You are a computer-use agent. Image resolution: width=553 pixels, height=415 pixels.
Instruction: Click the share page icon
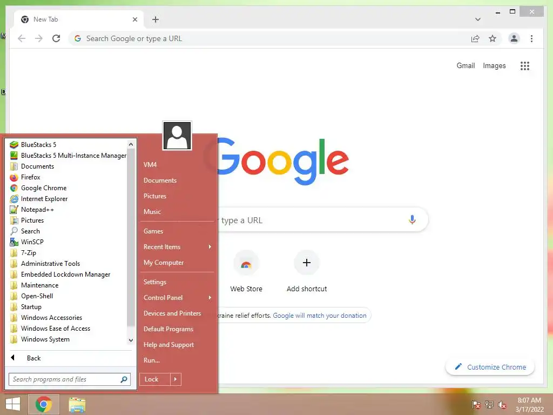[475, 38]
